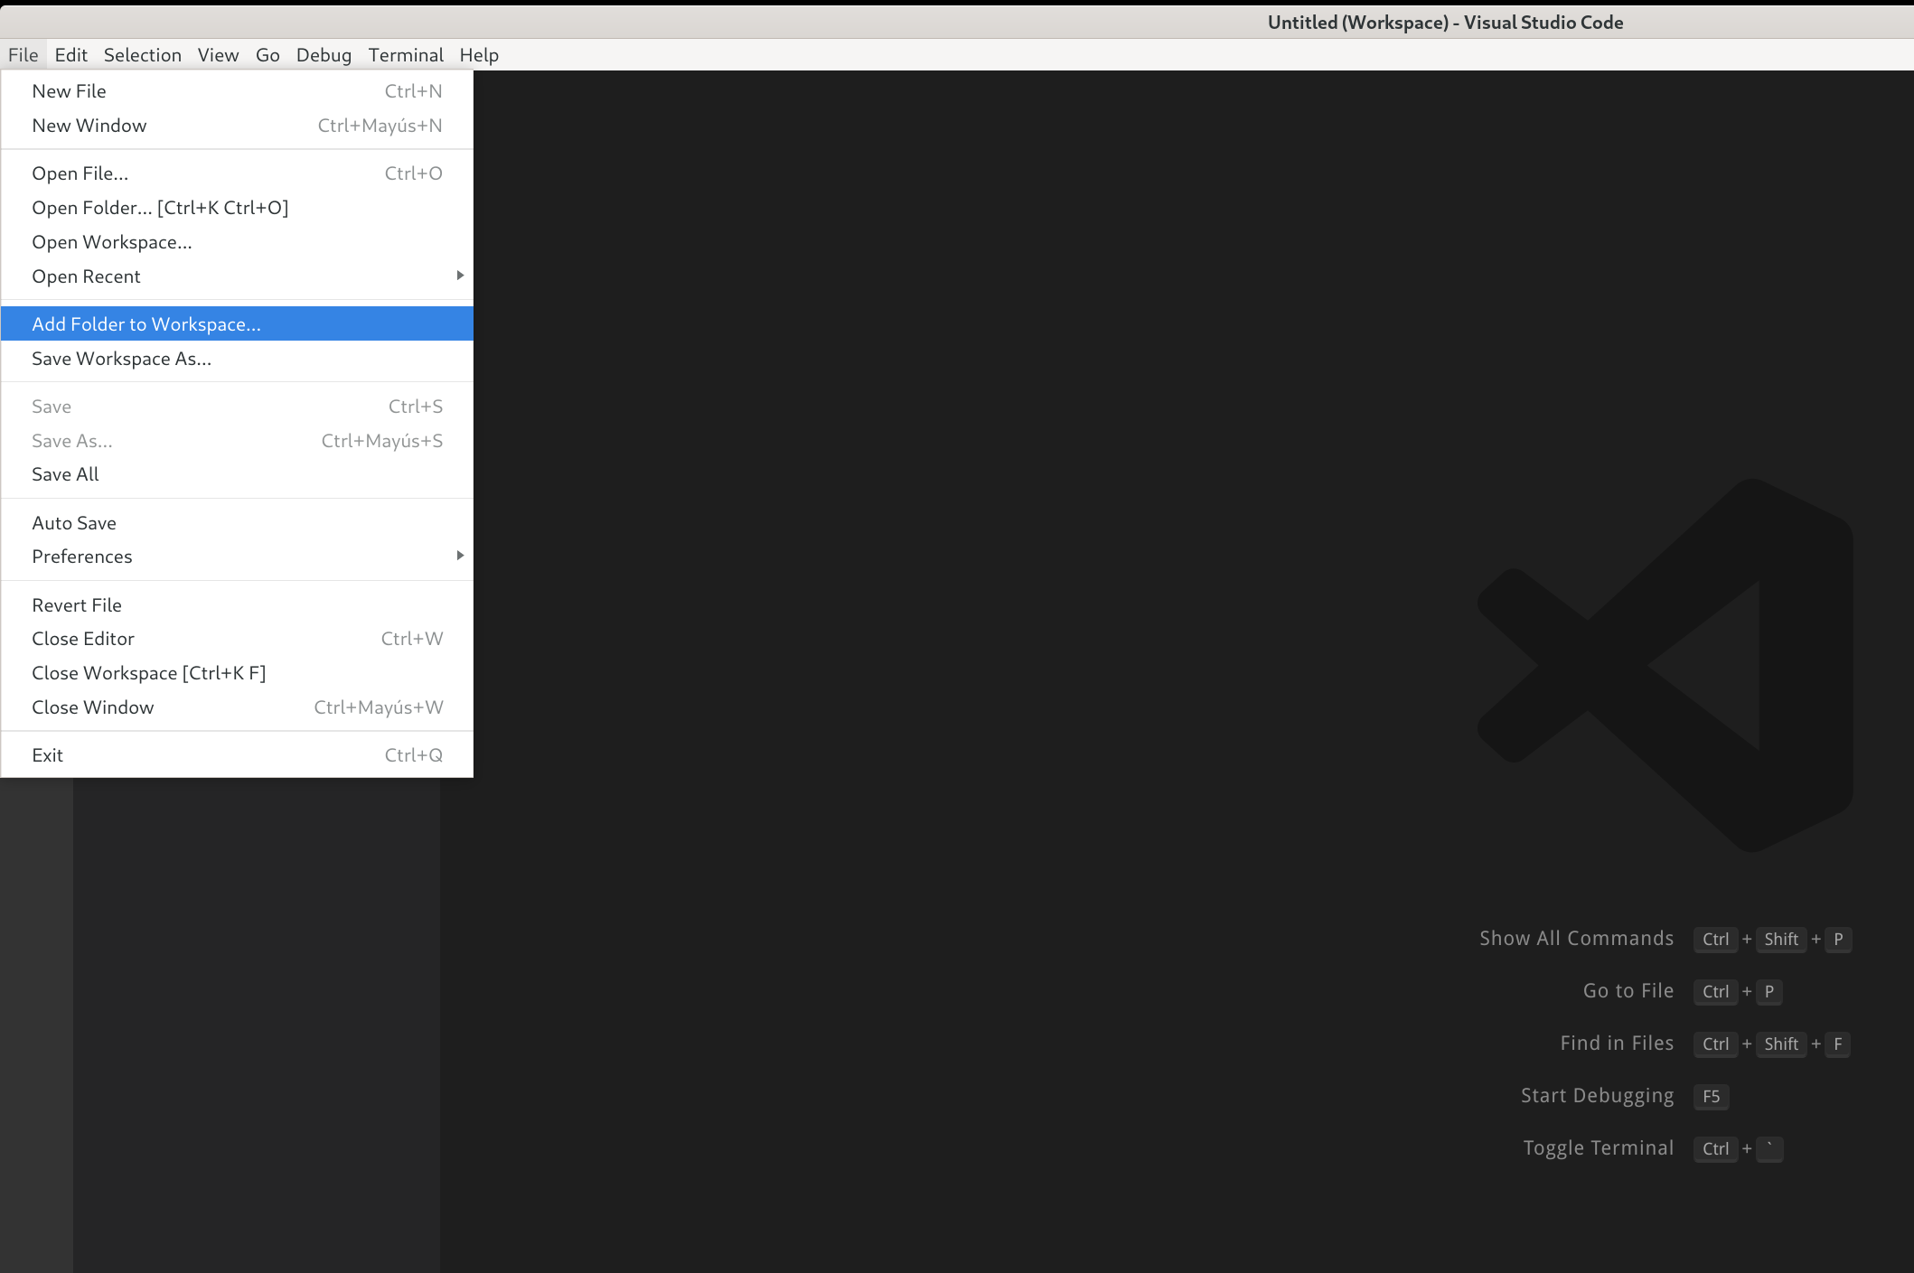Toggle Auto Save setting
The image size is (1914, 1273).
coord(74,521)
